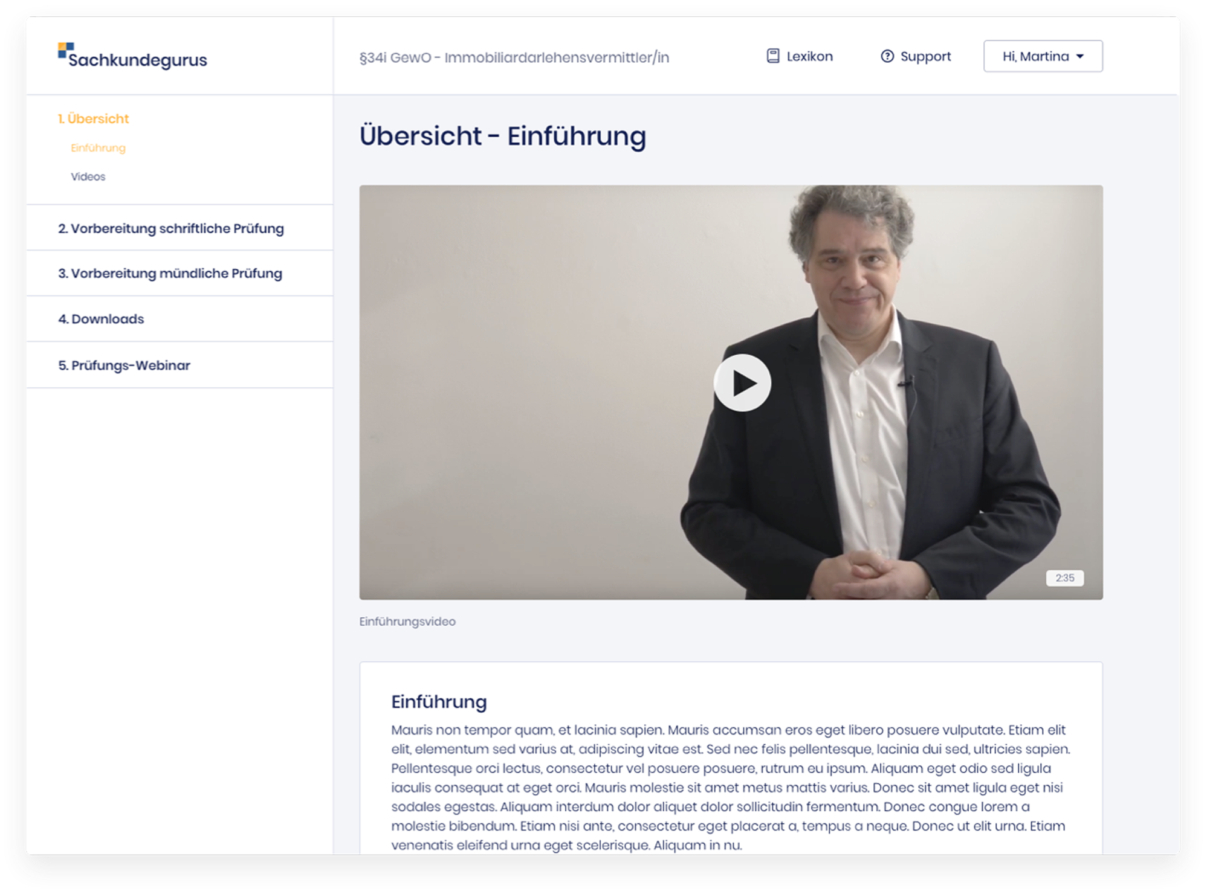
Task: Click the Sachkundegurus brand name
Action: coord(138,60)
